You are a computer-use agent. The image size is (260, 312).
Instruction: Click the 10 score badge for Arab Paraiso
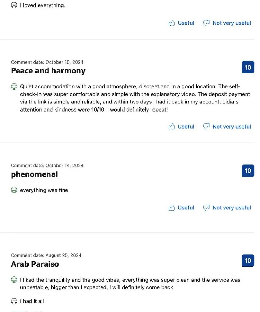(x=248, y=261)
